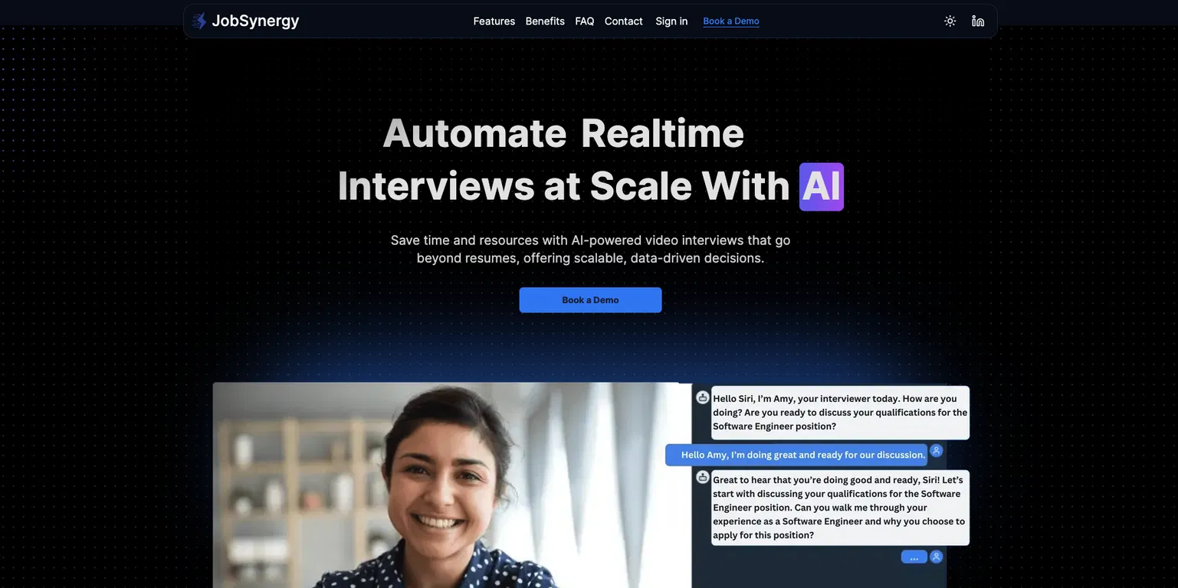Click the interview video image of the smiling woman
This screenshot has width=1178, height=588.
tap(452, 485)
